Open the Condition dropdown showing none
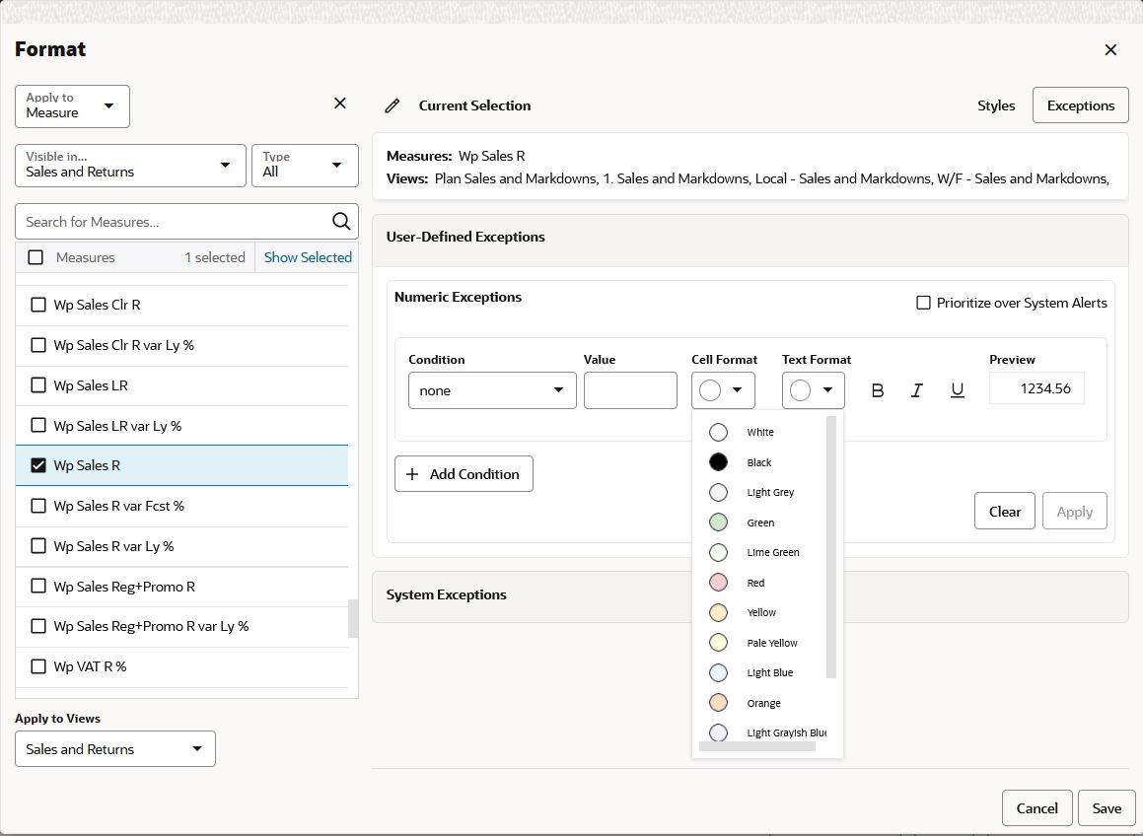The image size is (1143, 836). click(491, 389)
